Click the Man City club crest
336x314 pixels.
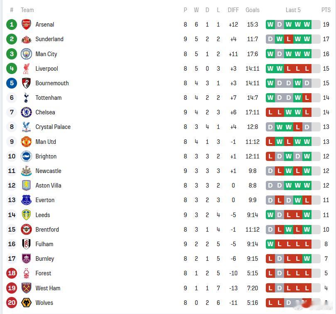coord(26,54)
